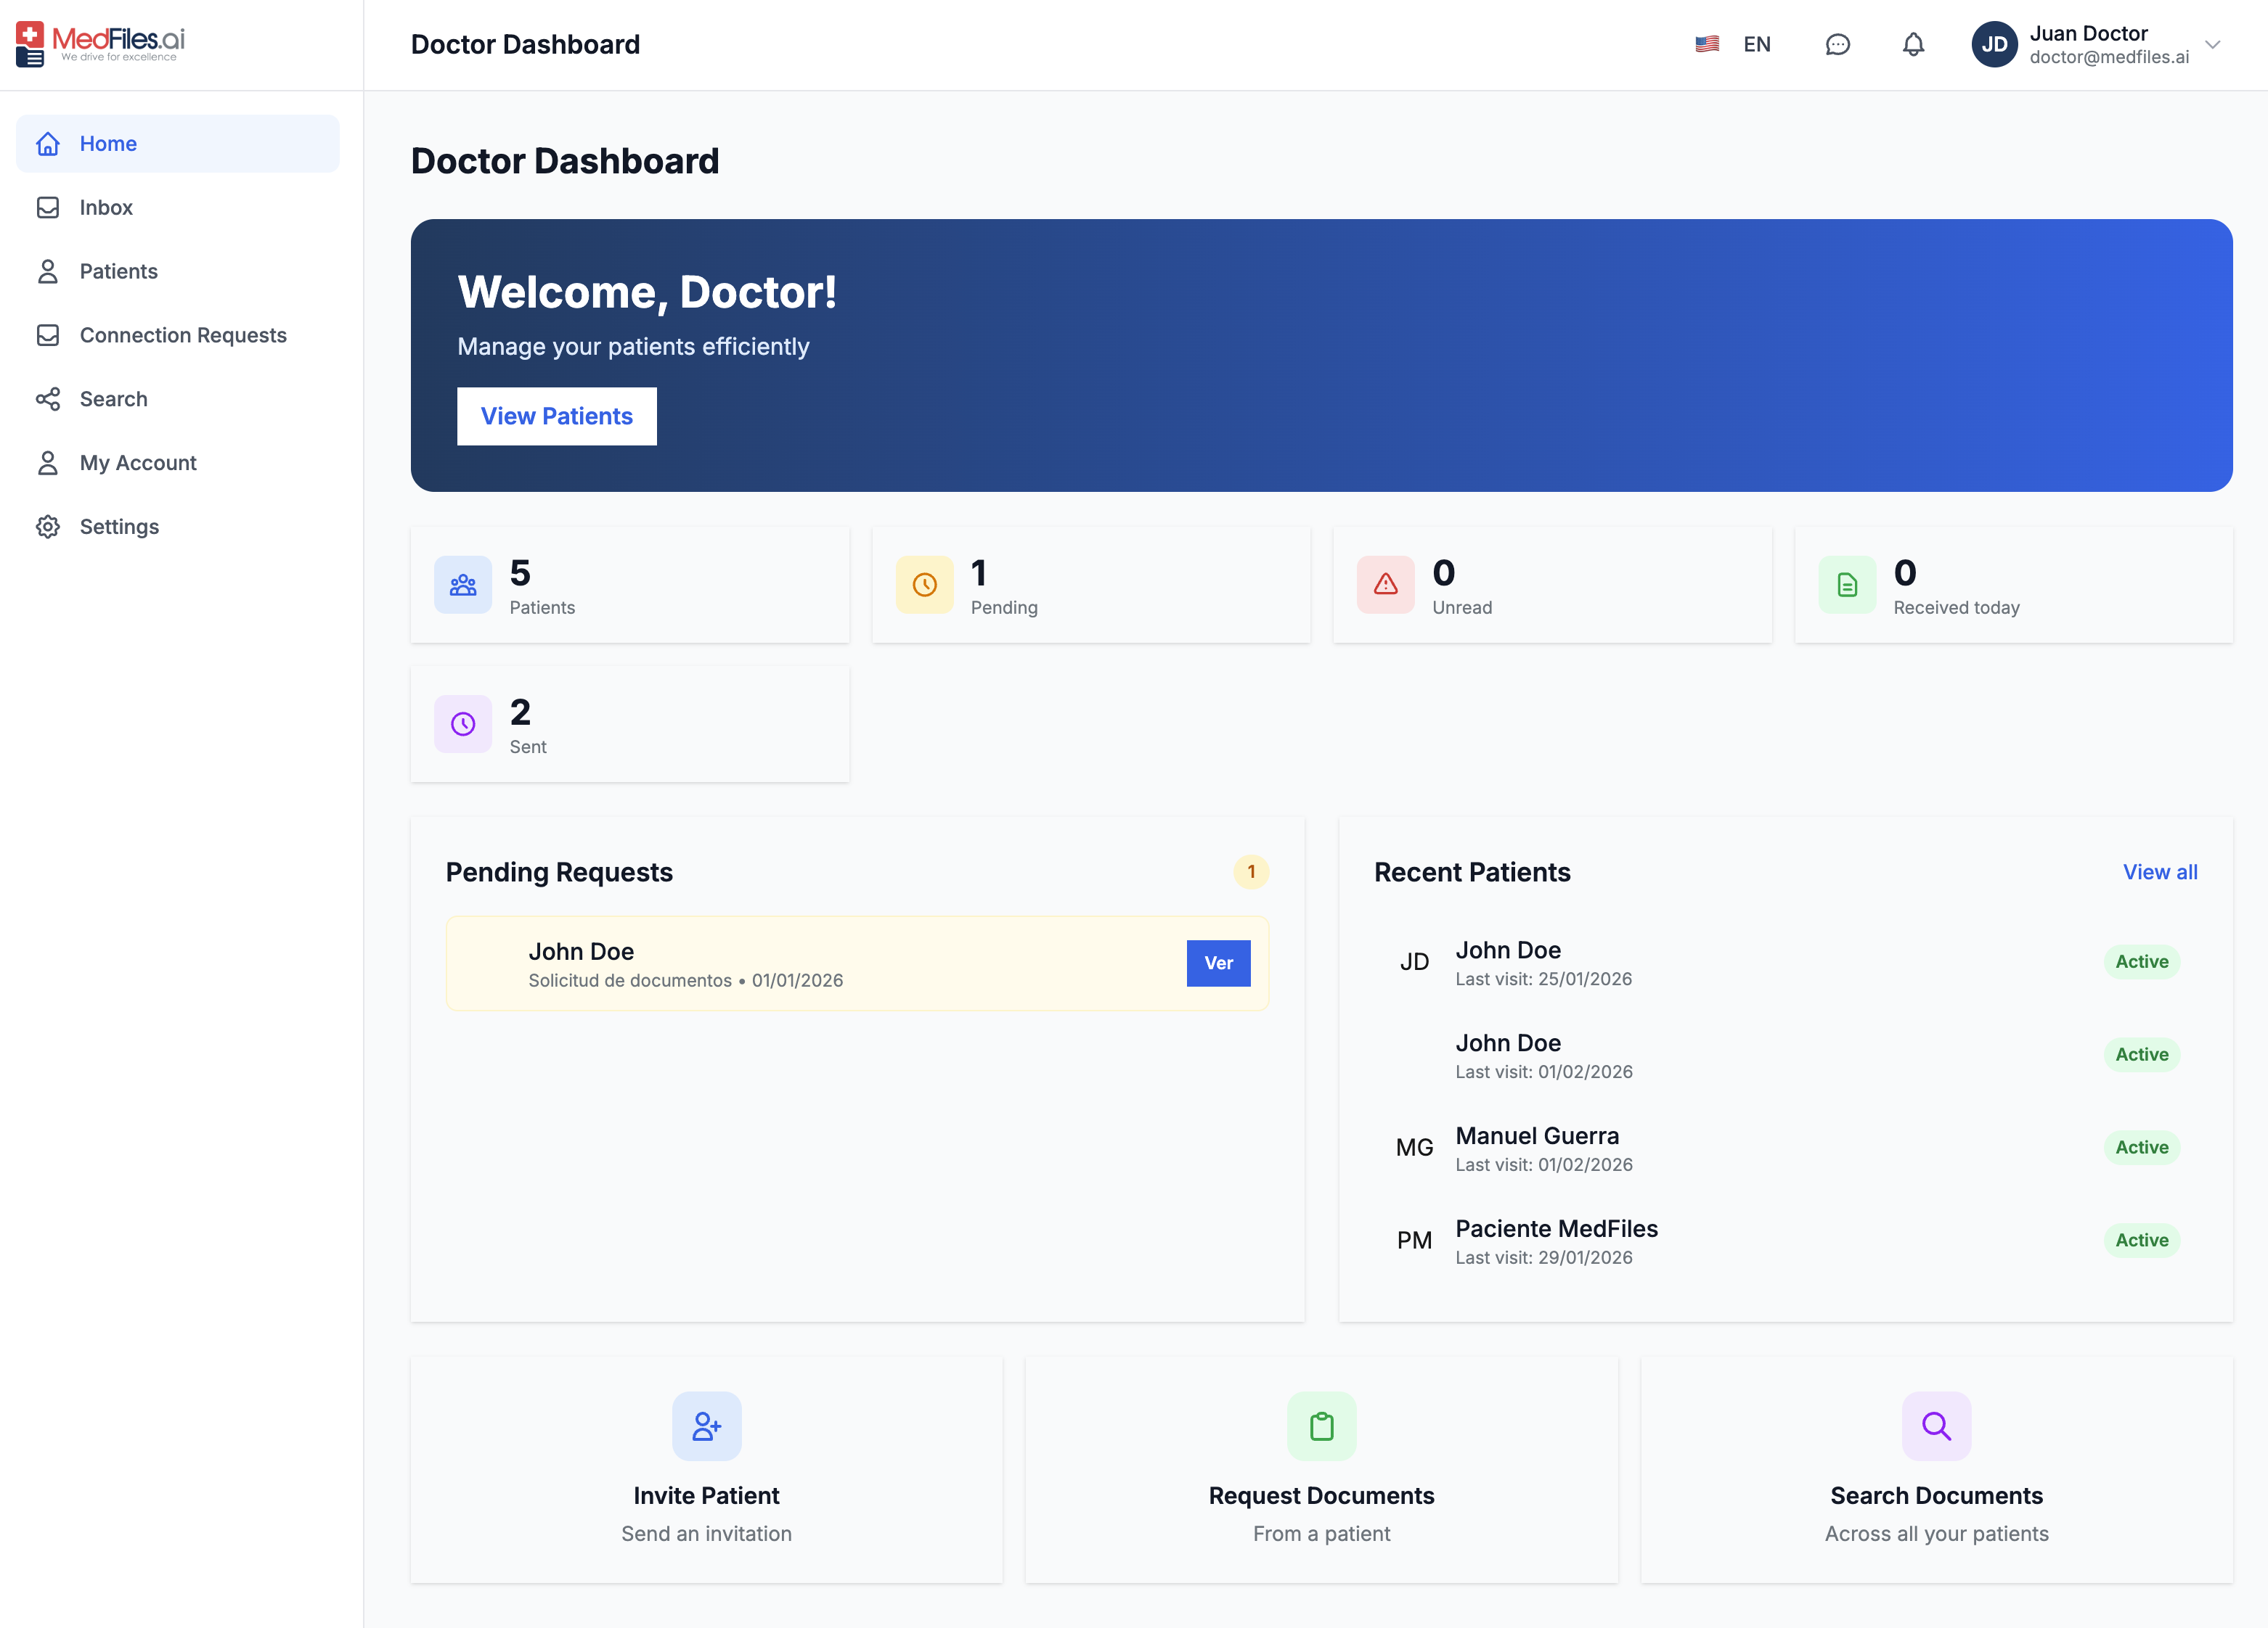The width and height of the screenshot is (2268, 1628).
Task: Click the Home house icon
Action: pos(48,144)
